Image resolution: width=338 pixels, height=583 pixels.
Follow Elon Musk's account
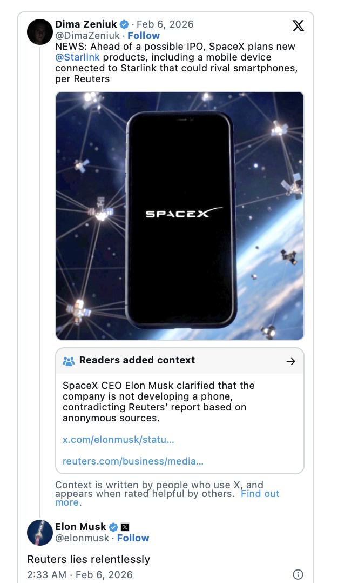pos(132,537)
